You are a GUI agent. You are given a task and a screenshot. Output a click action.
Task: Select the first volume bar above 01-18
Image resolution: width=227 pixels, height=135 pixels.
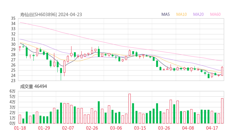tap(20, 119)
